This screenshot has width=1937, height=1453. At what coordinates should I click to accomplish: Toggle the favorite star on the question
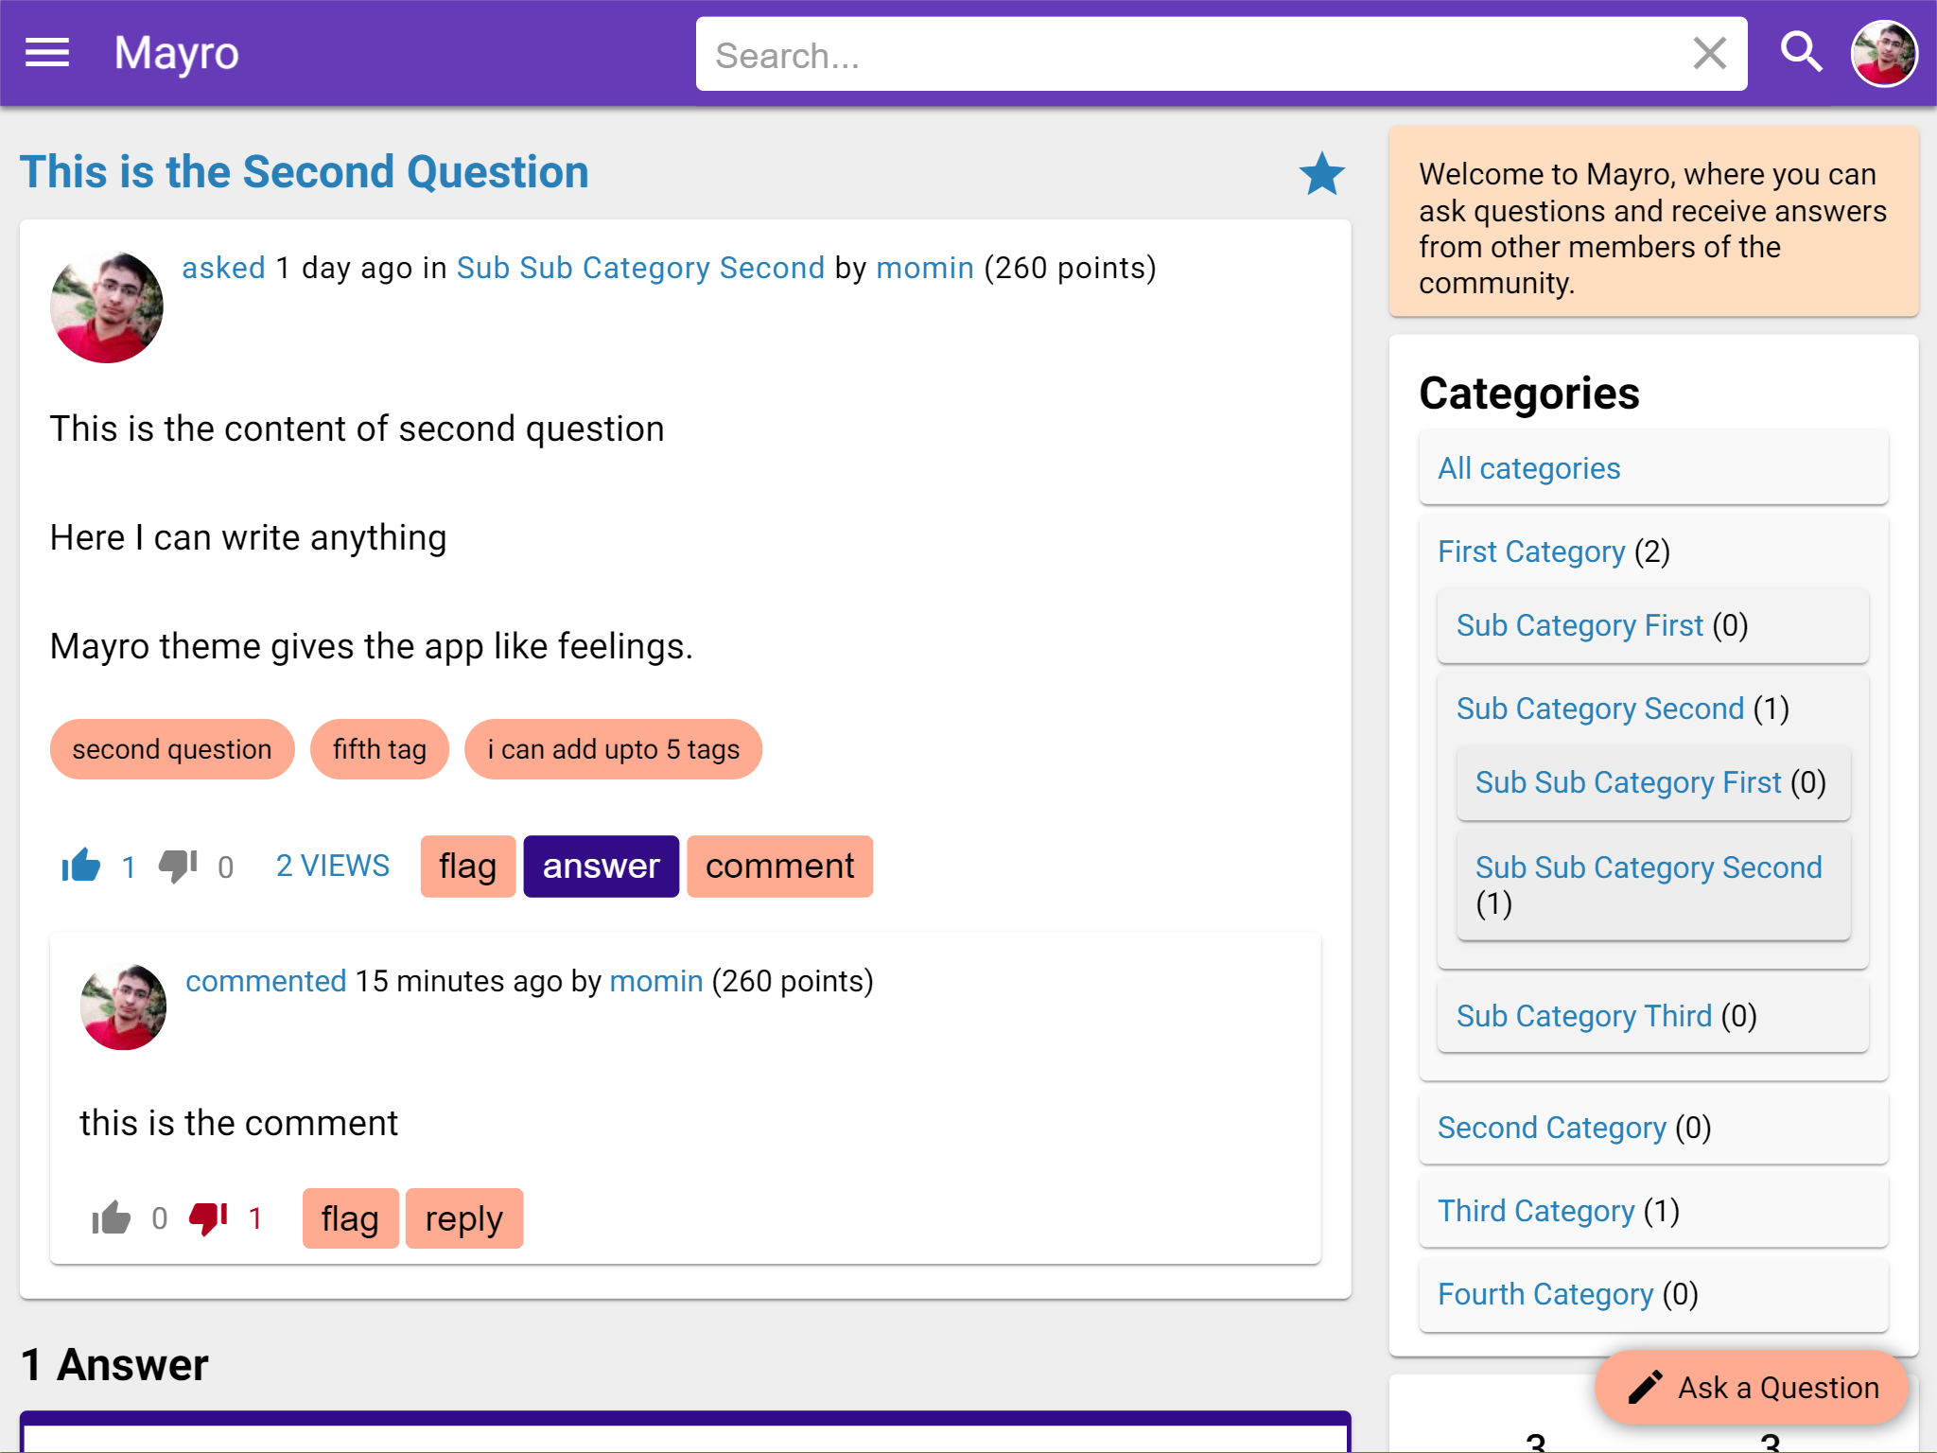tap(1321, 174)
